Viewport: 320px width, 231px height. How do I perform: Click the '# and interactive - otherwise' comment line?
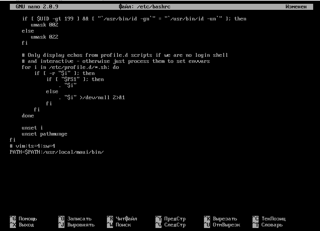click(x=116, y=61)
